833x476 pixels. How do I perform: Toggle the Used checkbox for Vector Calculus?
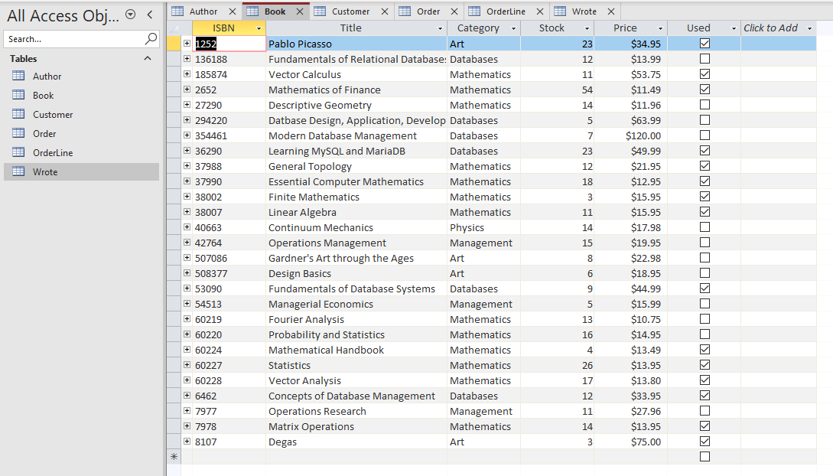[704, 74]
